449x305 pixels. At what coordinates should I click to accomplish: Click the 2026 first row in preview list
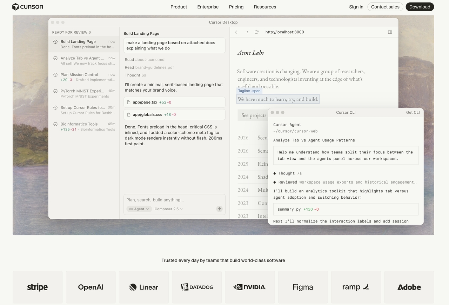tap(253, 138)
